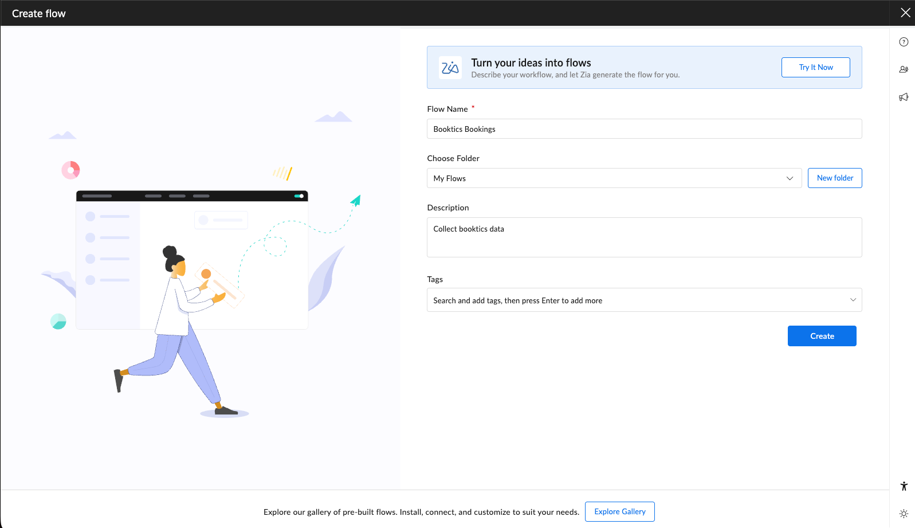Close the Create flow dialog

(x=905, y=13)
